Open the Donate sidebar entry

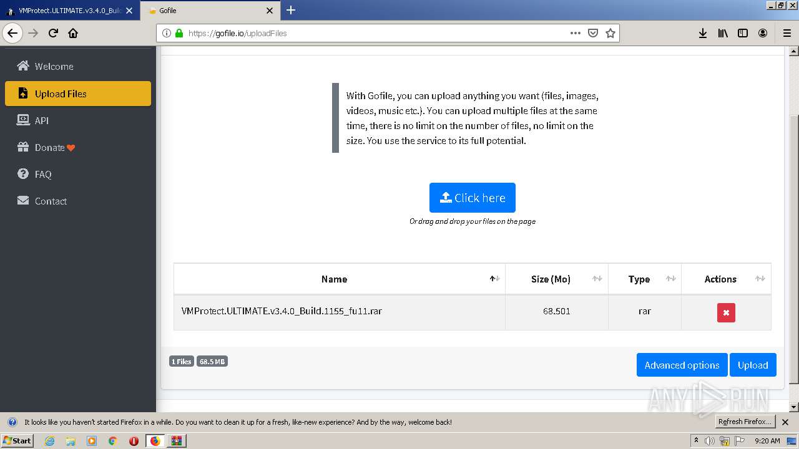(78, 147)
